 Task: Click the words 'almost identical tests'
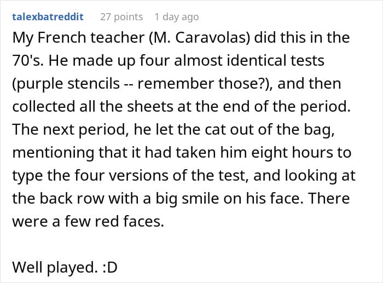coord(249,61)
